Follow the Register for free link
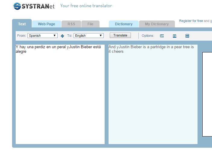 (191, 21)
